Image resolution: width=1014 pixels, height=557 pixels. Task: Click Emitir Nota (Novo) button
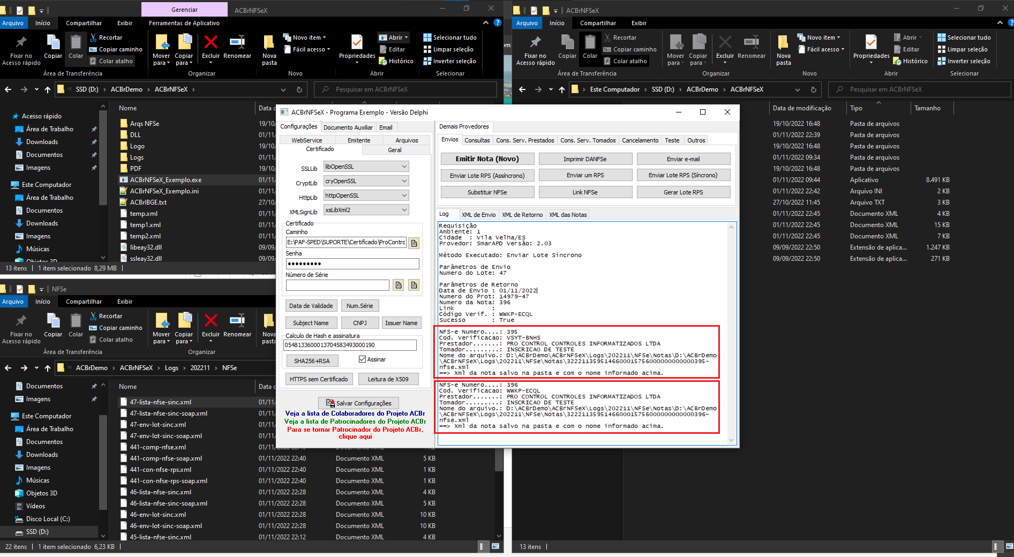point(487,159)
